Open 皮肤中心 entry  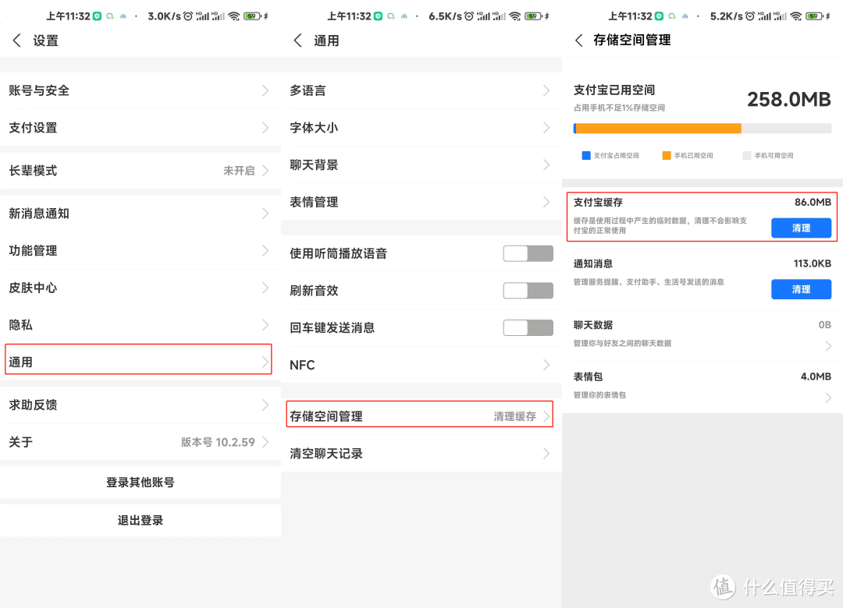coord(140,288)
